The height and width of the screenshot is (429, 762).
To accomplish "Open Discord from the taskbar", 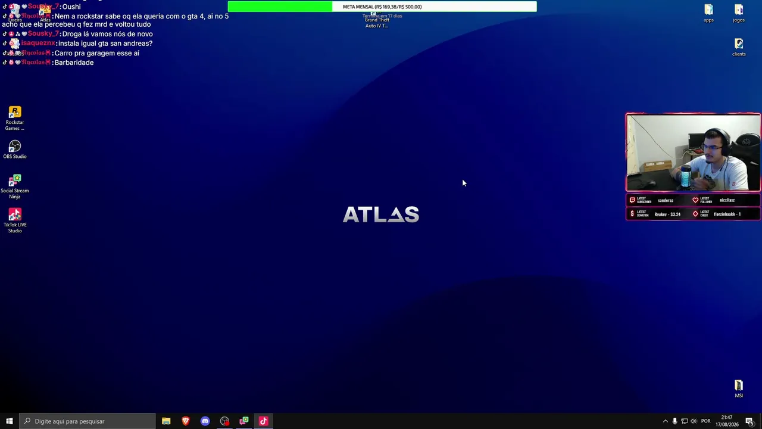I will click(x=205, y=421).
